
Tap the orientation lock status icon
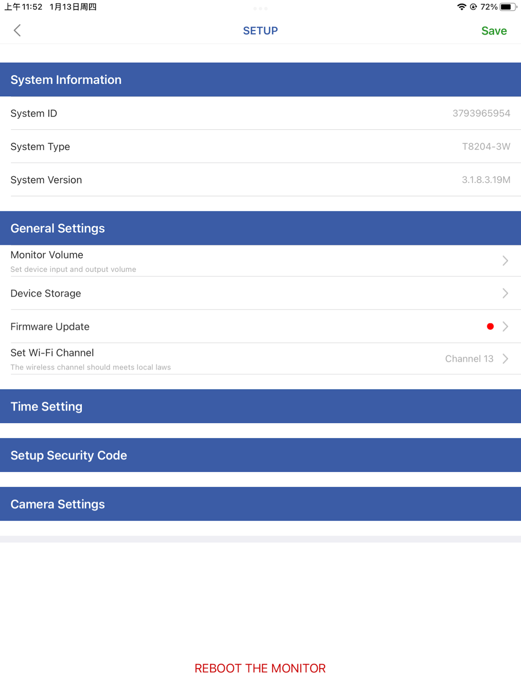pos(473,7)
